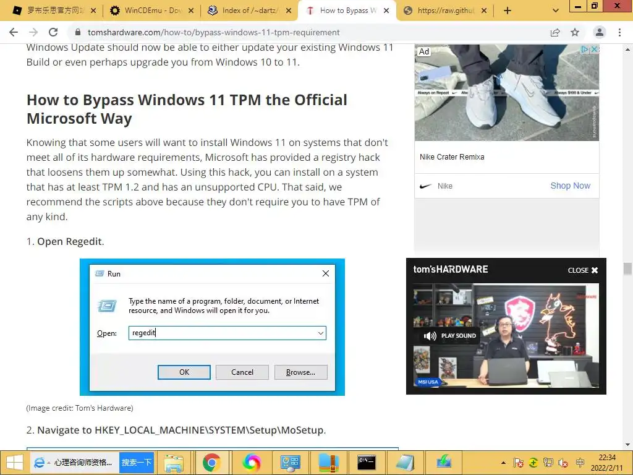Close the WinCDEmu tab
The image size is (633, 475).
[x=191, y=11]
